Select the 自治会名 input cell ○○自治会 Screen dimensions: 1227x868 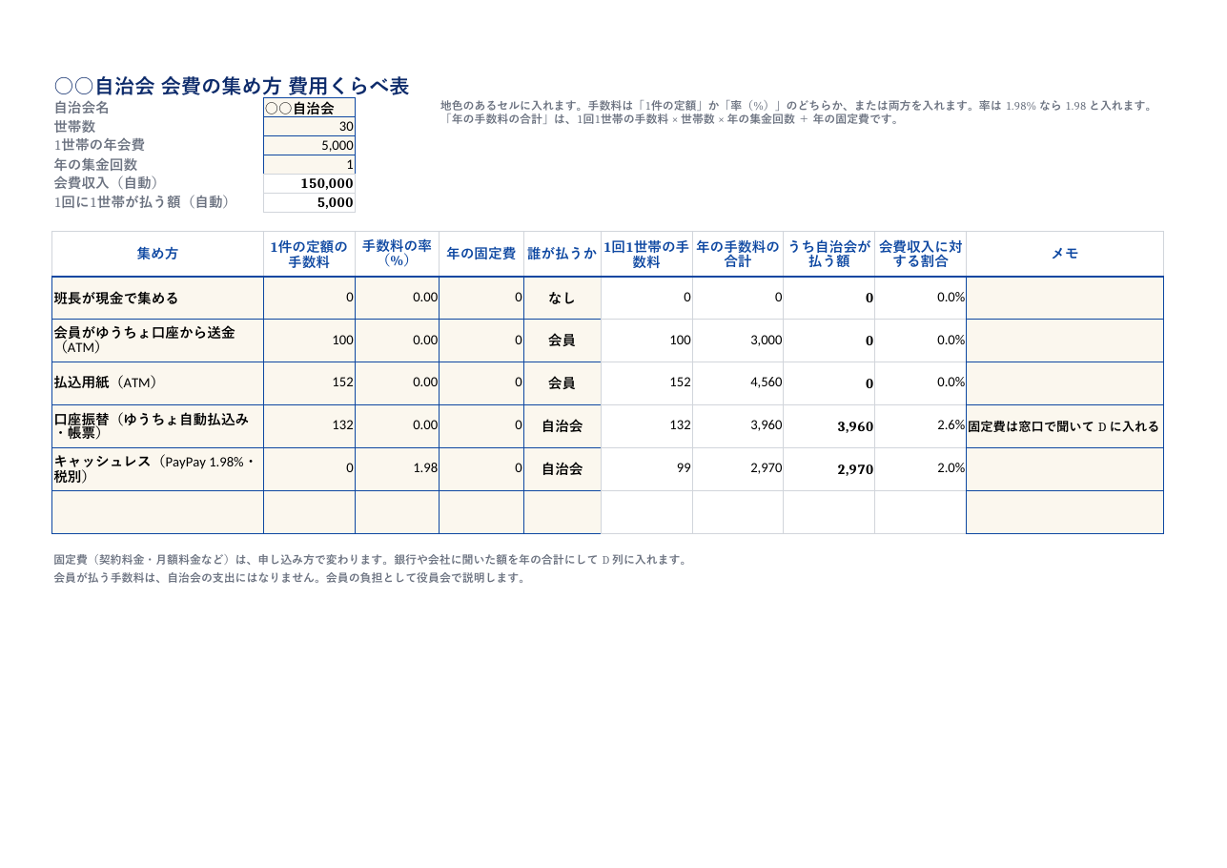point(309,108)
